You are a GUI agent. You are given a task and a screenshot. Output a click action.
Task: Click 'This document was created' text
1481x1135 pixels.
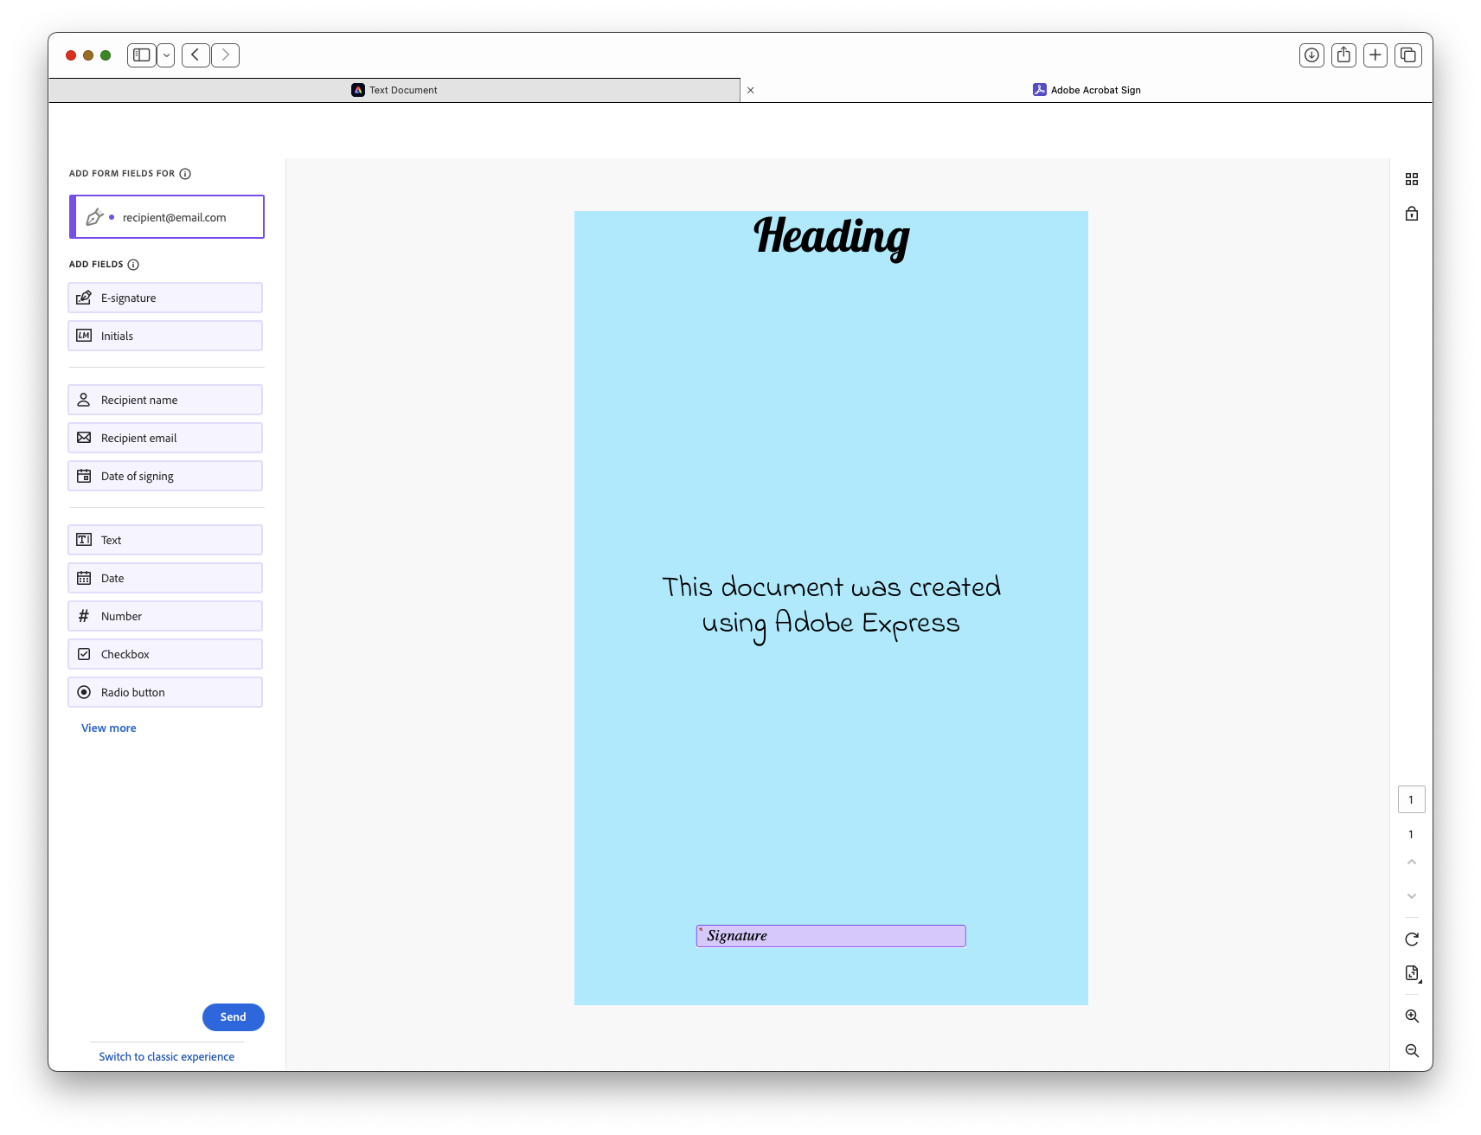[x=831, y=587]
